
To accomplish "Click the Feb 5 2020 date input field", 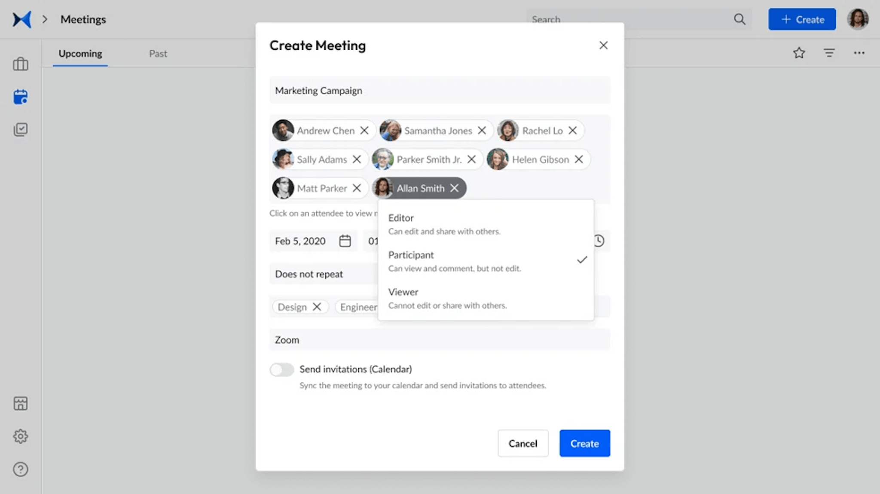I will pos(300,241).
